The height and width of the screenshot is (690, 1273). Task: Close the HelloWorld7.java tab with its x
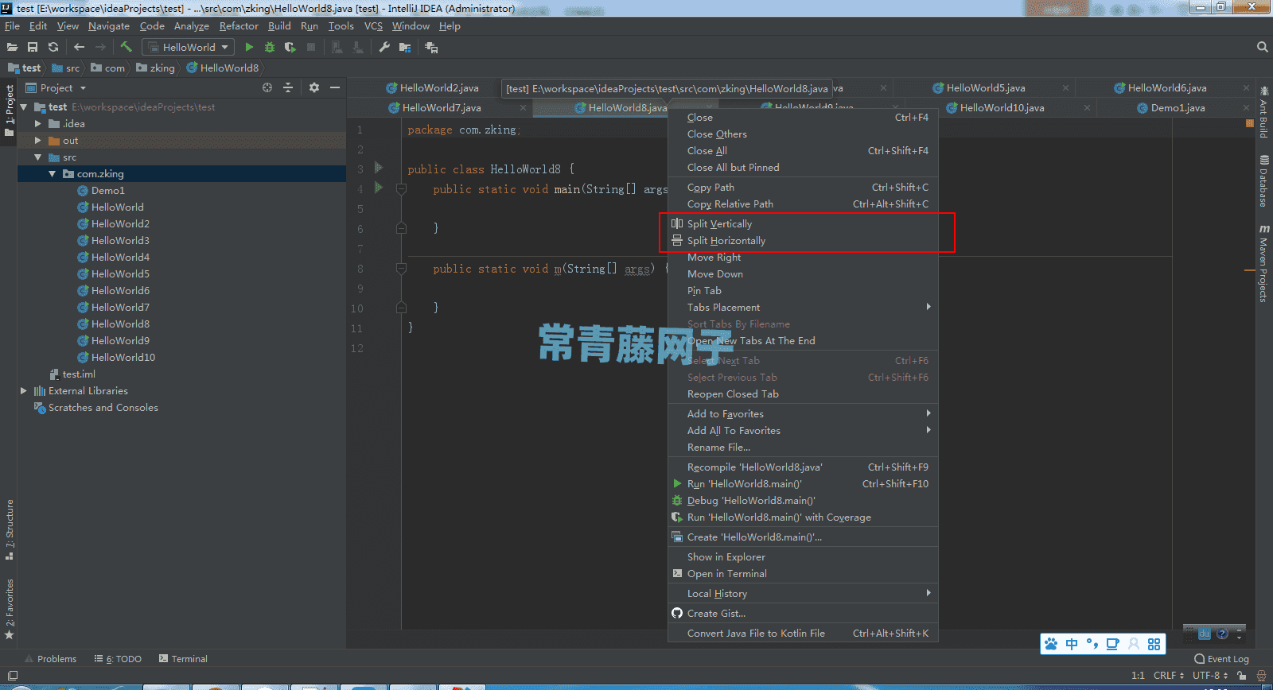[x=523, y=108]
